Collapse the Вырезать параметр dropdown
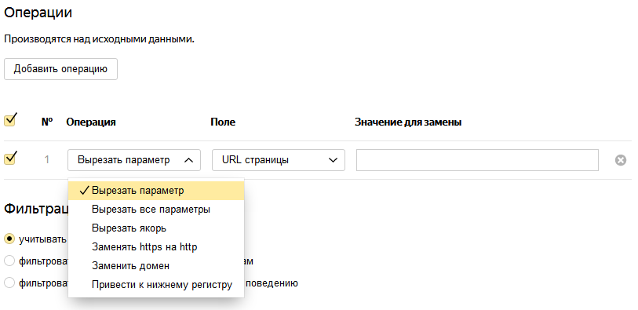Screen dimensions: 638x310 [x=134, y=160]
